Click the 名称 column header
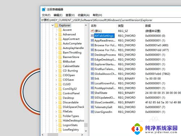 [x=94, y=26]
